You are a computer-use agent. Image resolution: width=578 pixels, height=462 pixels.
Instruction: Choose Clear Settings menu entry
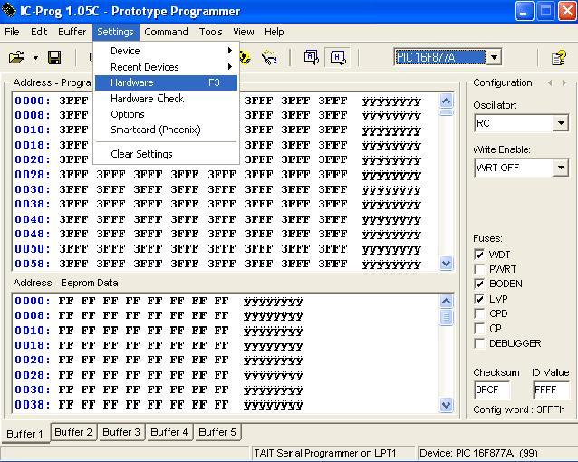[167, 154]
